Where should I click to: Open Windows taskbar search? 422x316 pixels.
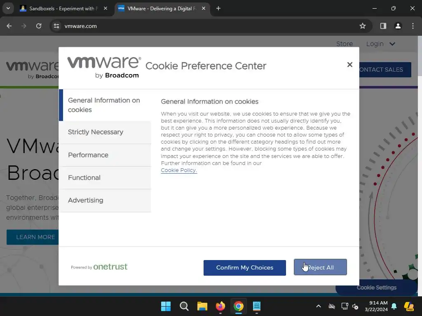click(184, 306)
